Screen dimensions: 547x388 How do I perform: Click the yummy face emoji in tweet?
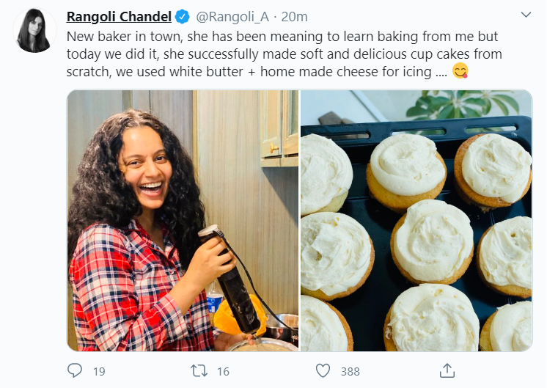tap(460, 71)
